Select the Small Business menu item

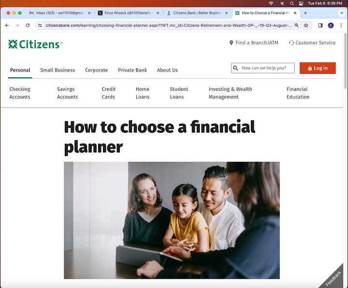tap(58, 70)
